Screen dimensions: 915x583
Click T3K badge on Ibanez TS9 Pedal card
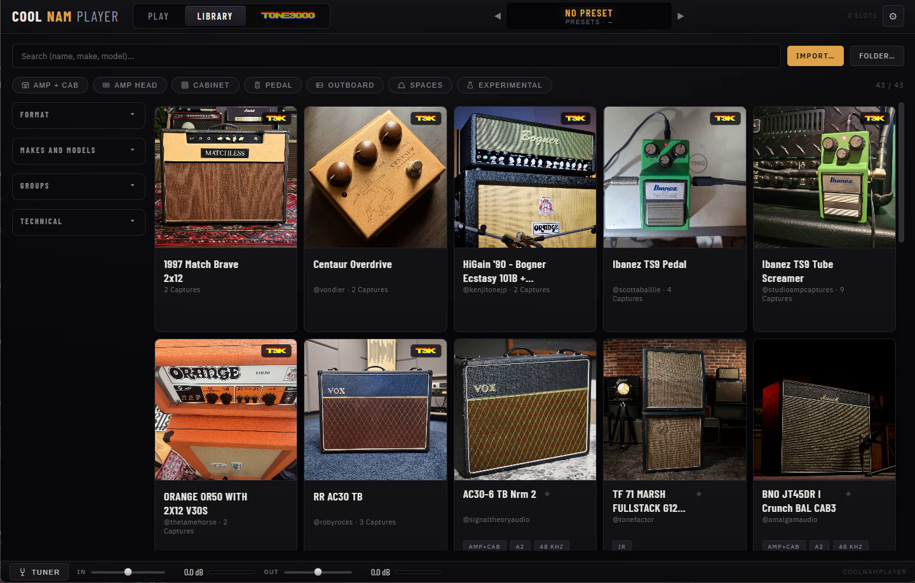[x=725, y=118]
